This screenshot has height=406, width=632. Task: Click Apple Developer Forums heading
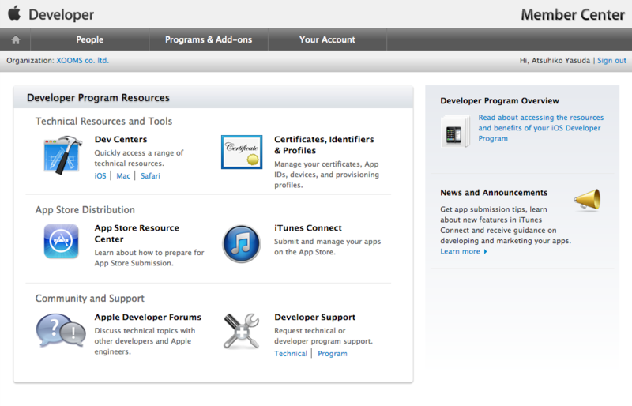[148, 318]
